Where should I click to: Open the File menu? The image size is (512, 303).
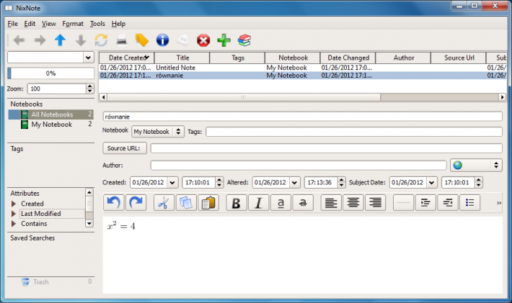tap(13, 24)
